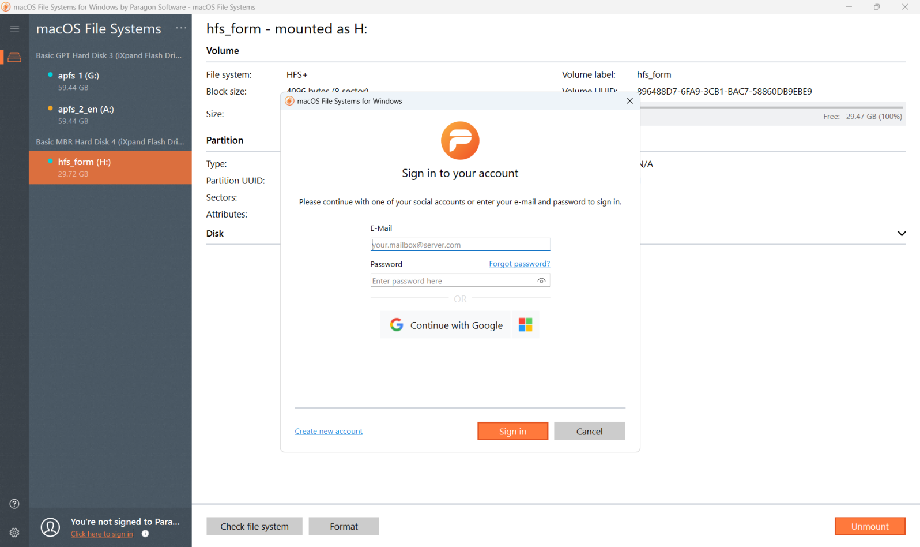
Task: Click the 'HFS+' file system value
Action: coord(297,74)
